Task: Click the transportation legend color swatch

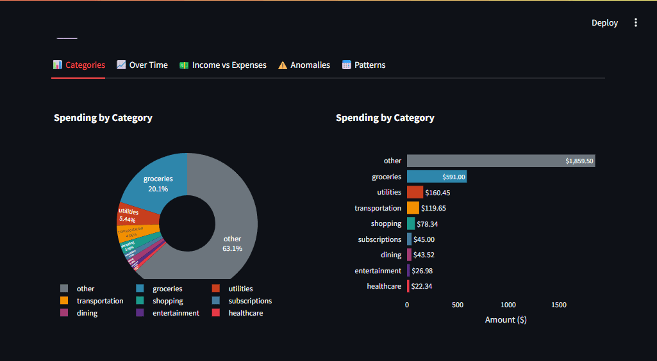Action: [x=64, y=301]
